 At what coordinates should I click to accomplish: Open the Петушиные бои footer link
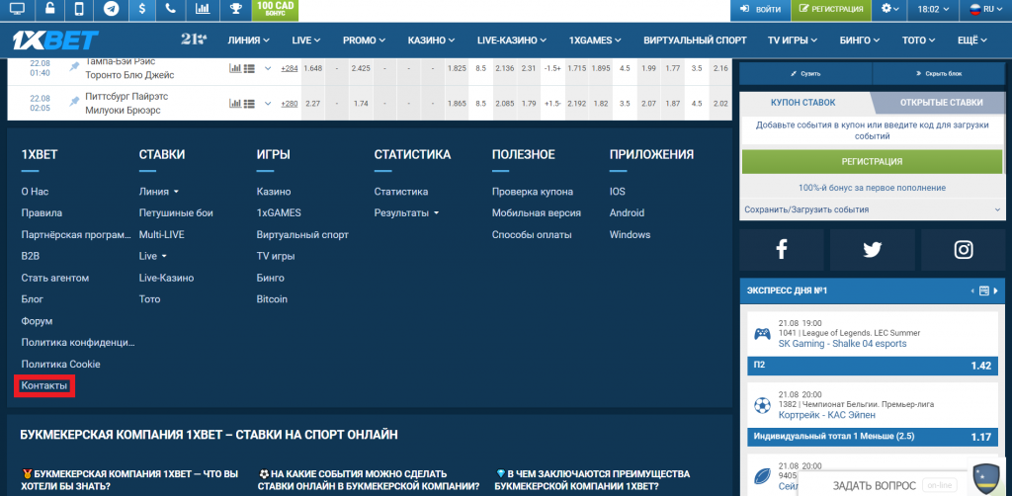tap(176, 212)
